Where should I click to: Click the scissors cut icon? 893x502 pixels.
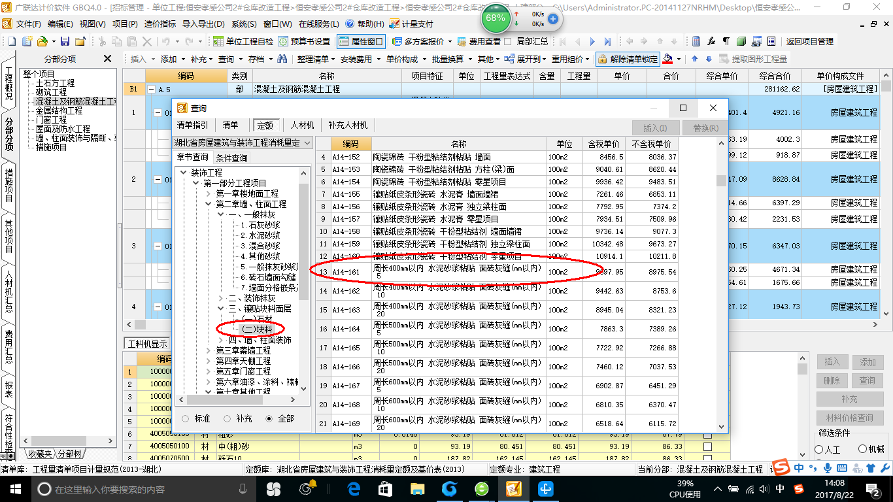click(x=102, y=41)
